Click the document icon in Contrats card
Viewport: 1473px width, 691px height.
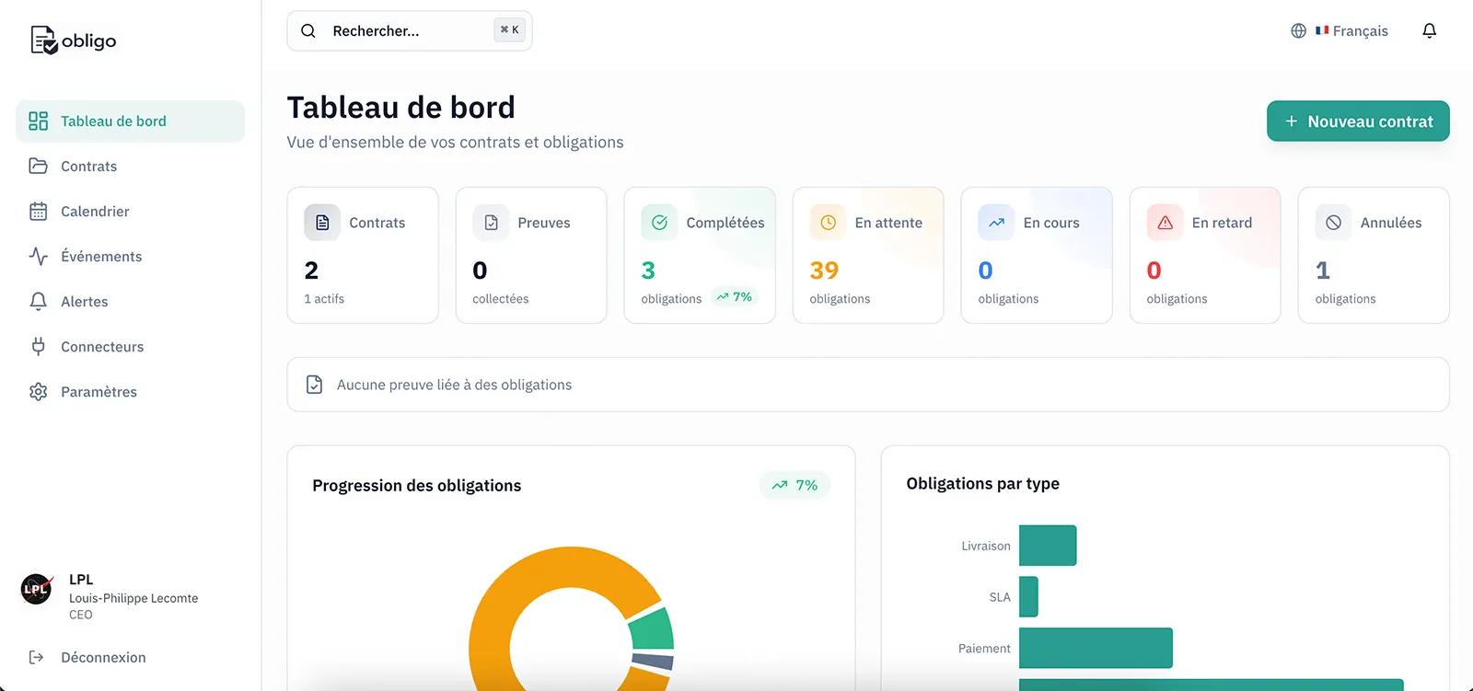(x=322, y=223)
